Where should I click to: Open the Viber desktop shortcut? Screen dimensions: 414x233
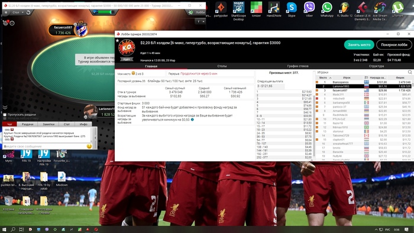pos(309,9)
